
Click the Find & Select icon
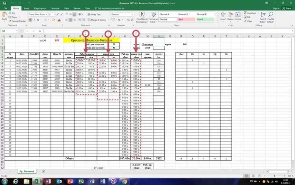[271, 18]
